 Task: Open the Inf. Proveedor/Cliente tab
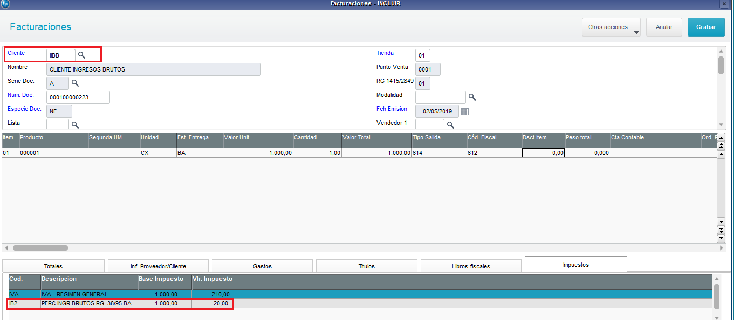click(158, 266)
